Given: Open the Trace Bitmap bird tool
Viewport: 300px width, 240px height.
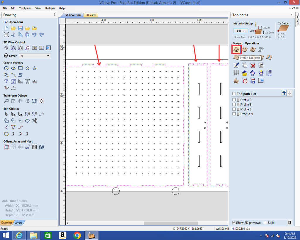Looking at the screenshot, I should tap(6, 88).
